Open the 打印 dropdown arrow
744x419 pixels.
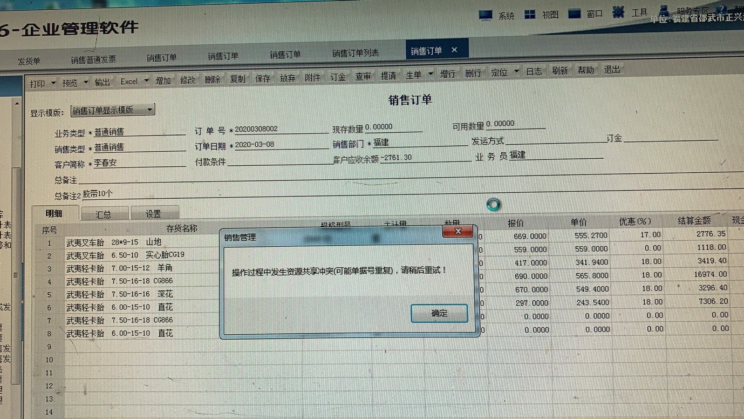click(53, 83)
